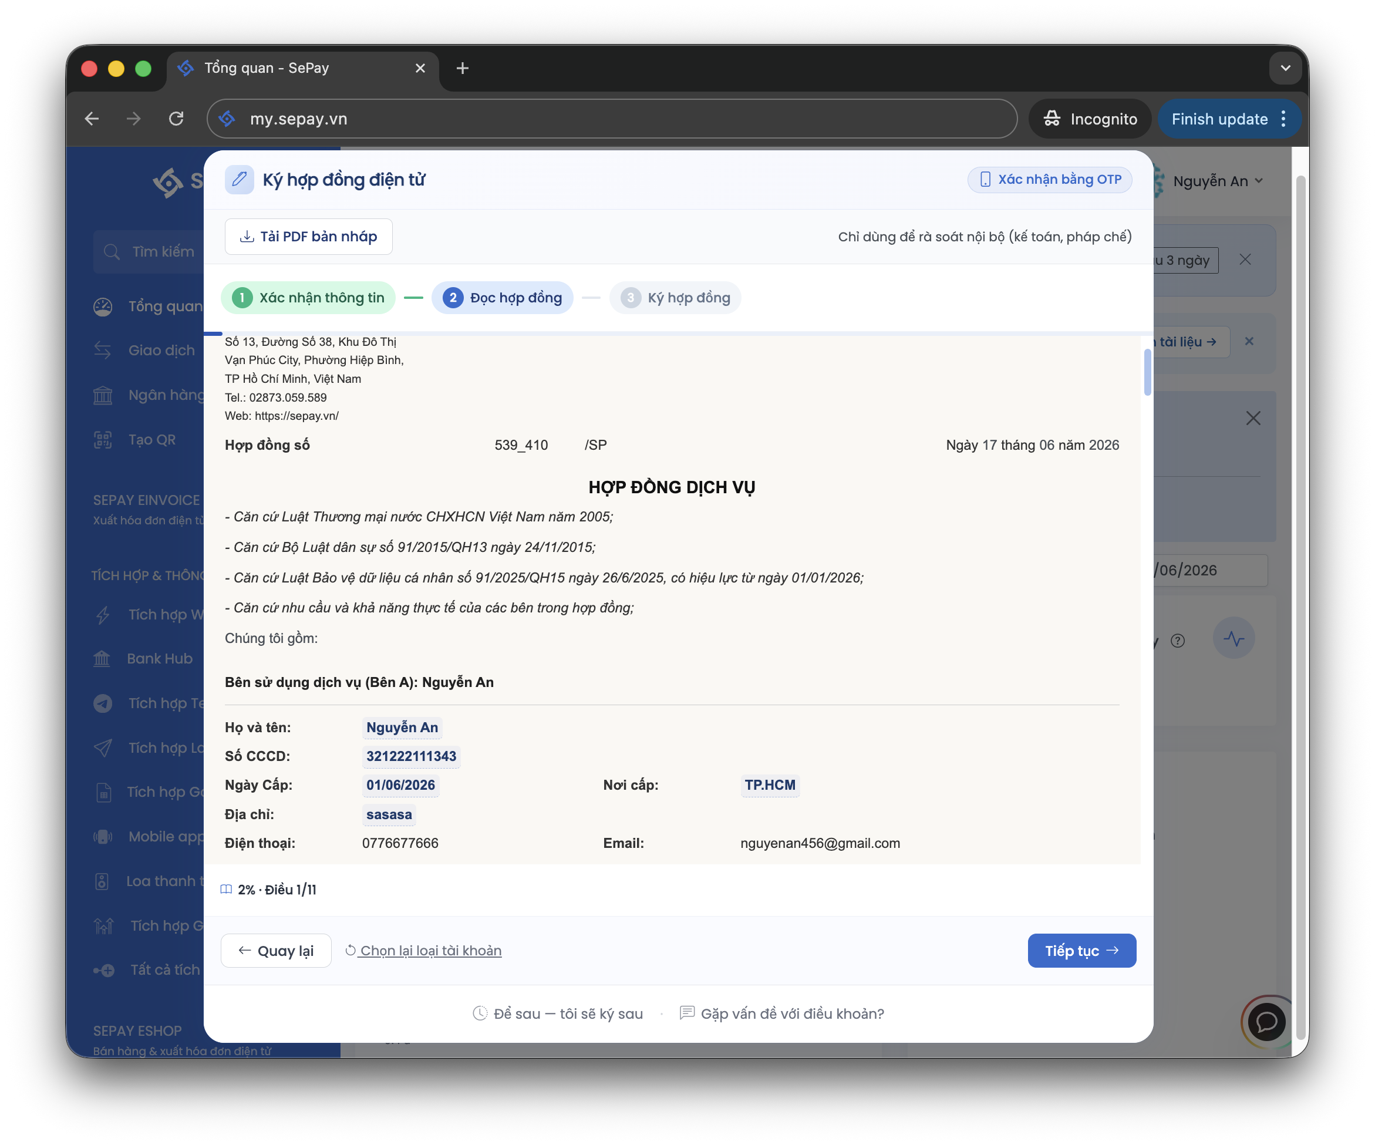Click Gặp vấn đề với điều khoản?

(x=782, y=1013)
